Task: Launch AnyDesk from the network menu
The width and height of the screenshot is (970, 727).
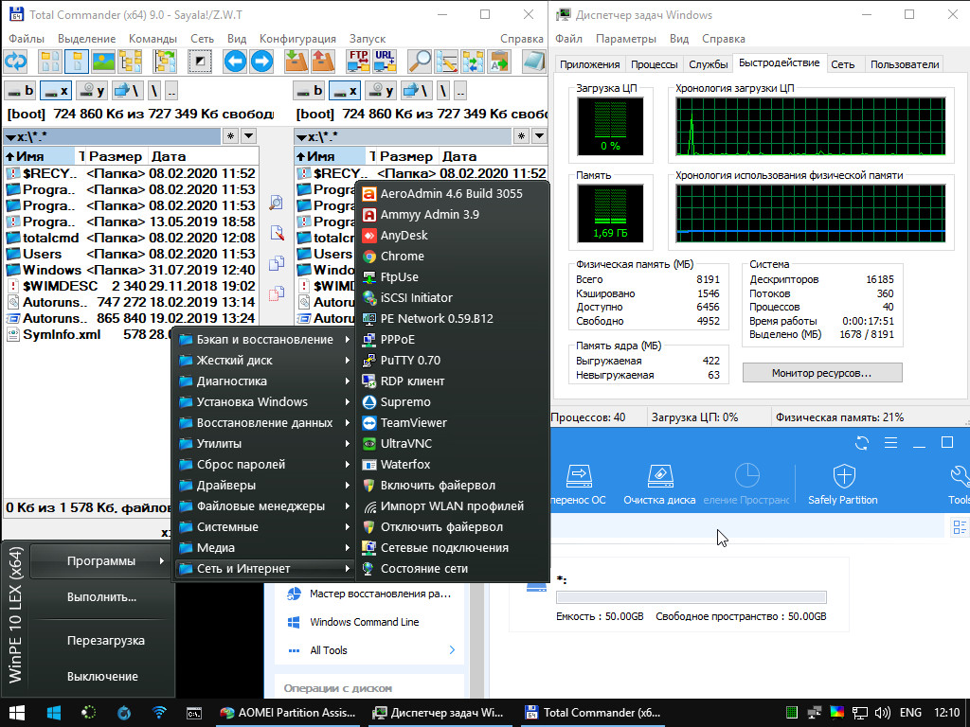Action: (403, 236)
